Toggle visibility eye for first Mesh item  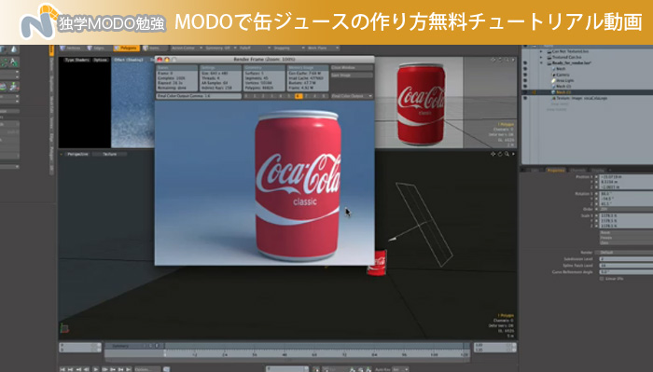click(x=525, y=69)
